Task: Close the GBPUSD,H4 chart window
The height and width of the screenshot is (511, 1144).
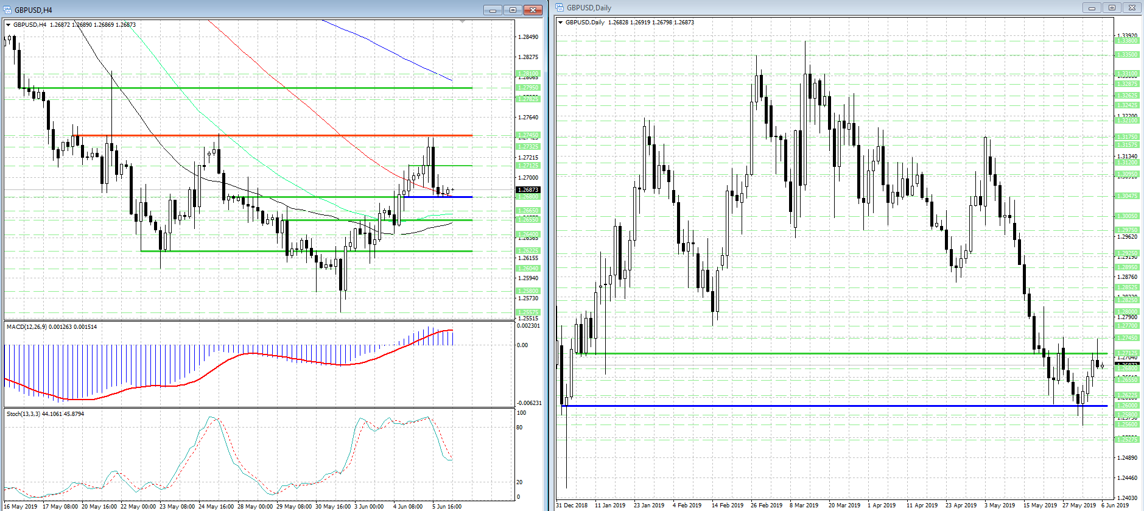Action: [x=533, y=10]
